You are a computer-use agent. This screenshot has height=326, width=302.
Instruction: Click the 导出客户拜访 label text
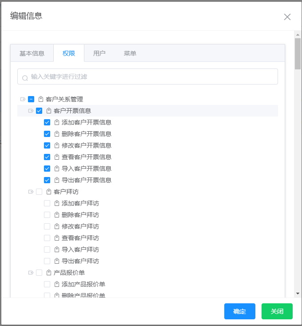click(x=80, y=261)
